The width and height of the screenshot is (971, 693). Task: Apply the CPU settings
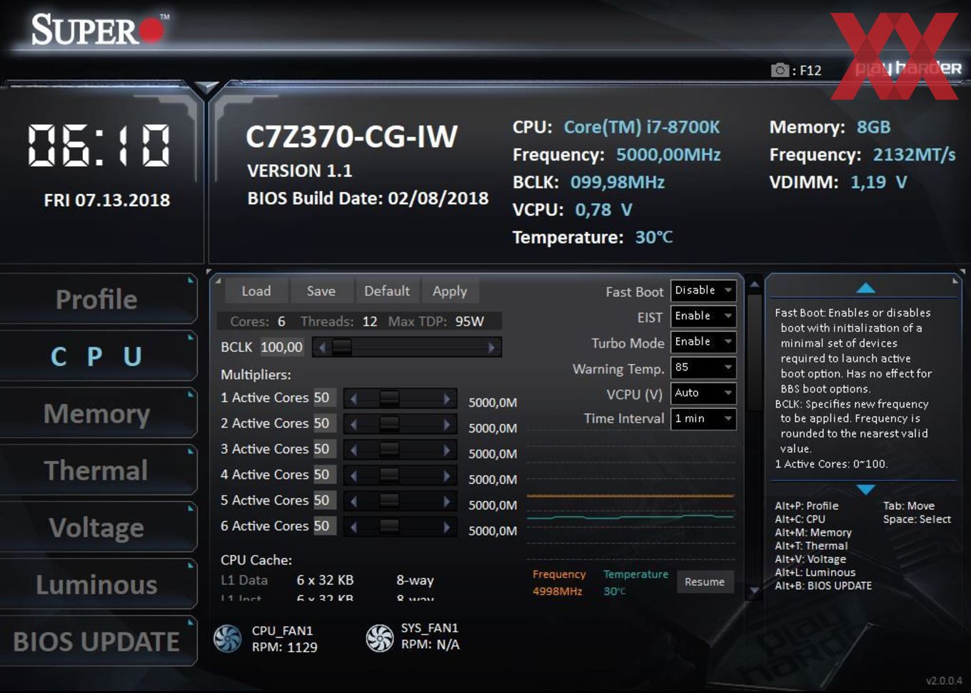[450, 291]
